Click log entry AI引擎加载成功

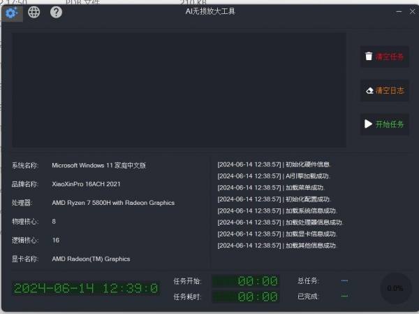[274, 176]
